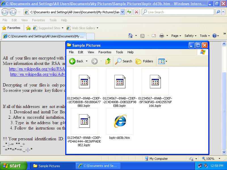Go forward in Internet Explorer
This screenshot has height=170, width=227.
coord(13,12)
